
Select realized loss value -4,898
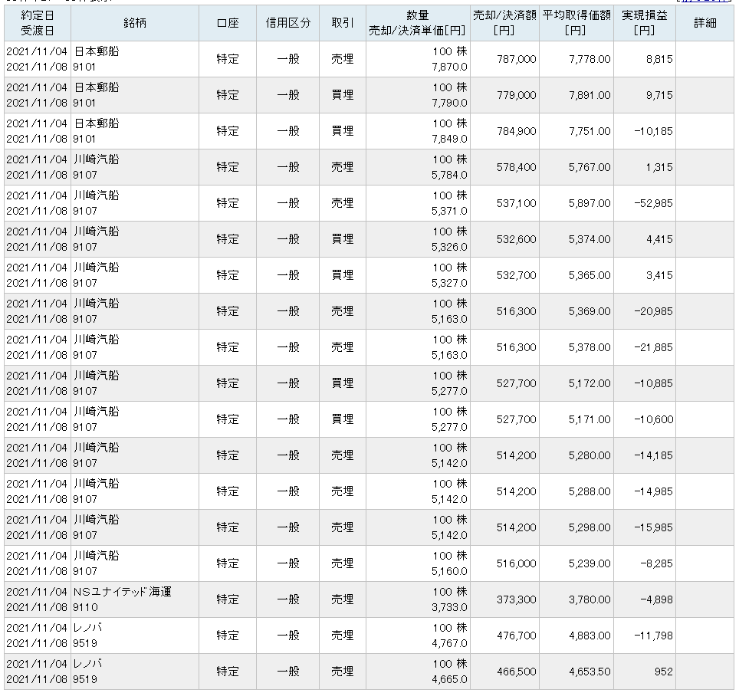point(656,600)
